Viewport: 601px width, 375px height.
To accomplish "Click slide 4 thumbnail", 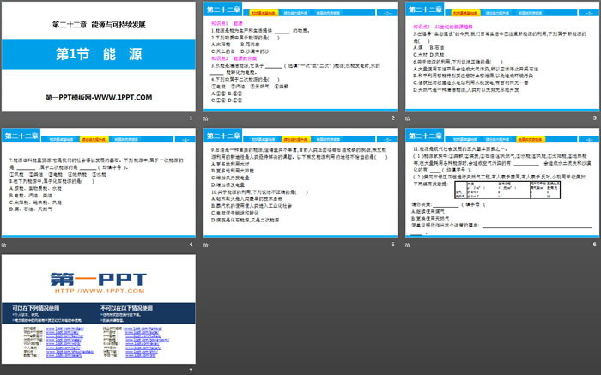I will click(x=99, y=182).
